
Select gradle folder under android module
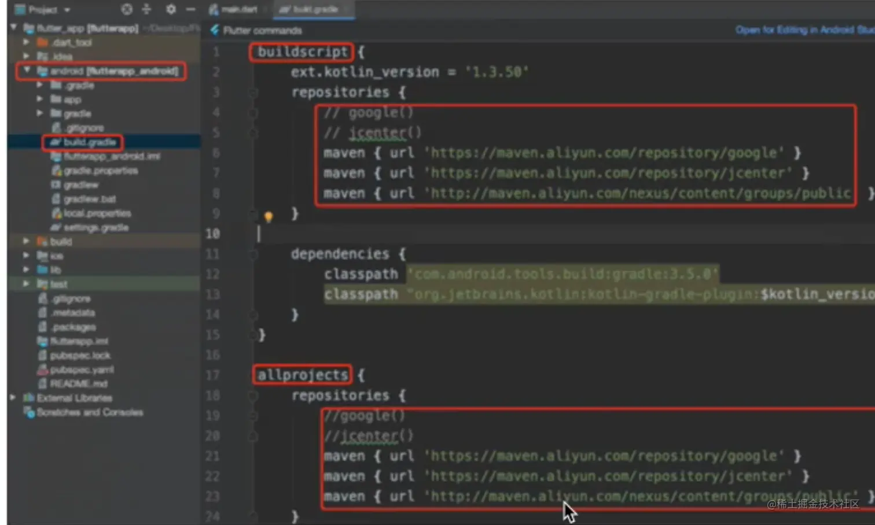tap(77, 113)
